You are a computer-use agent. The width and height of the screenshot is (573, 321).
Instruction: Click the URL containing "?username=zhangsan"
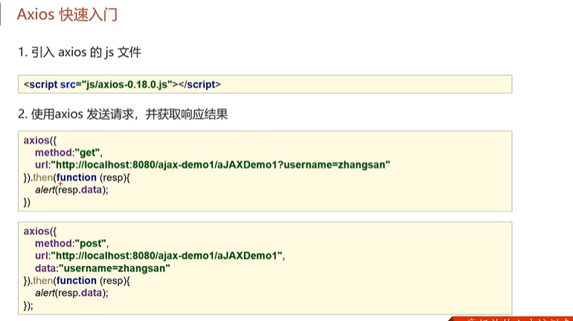point(213,165)
